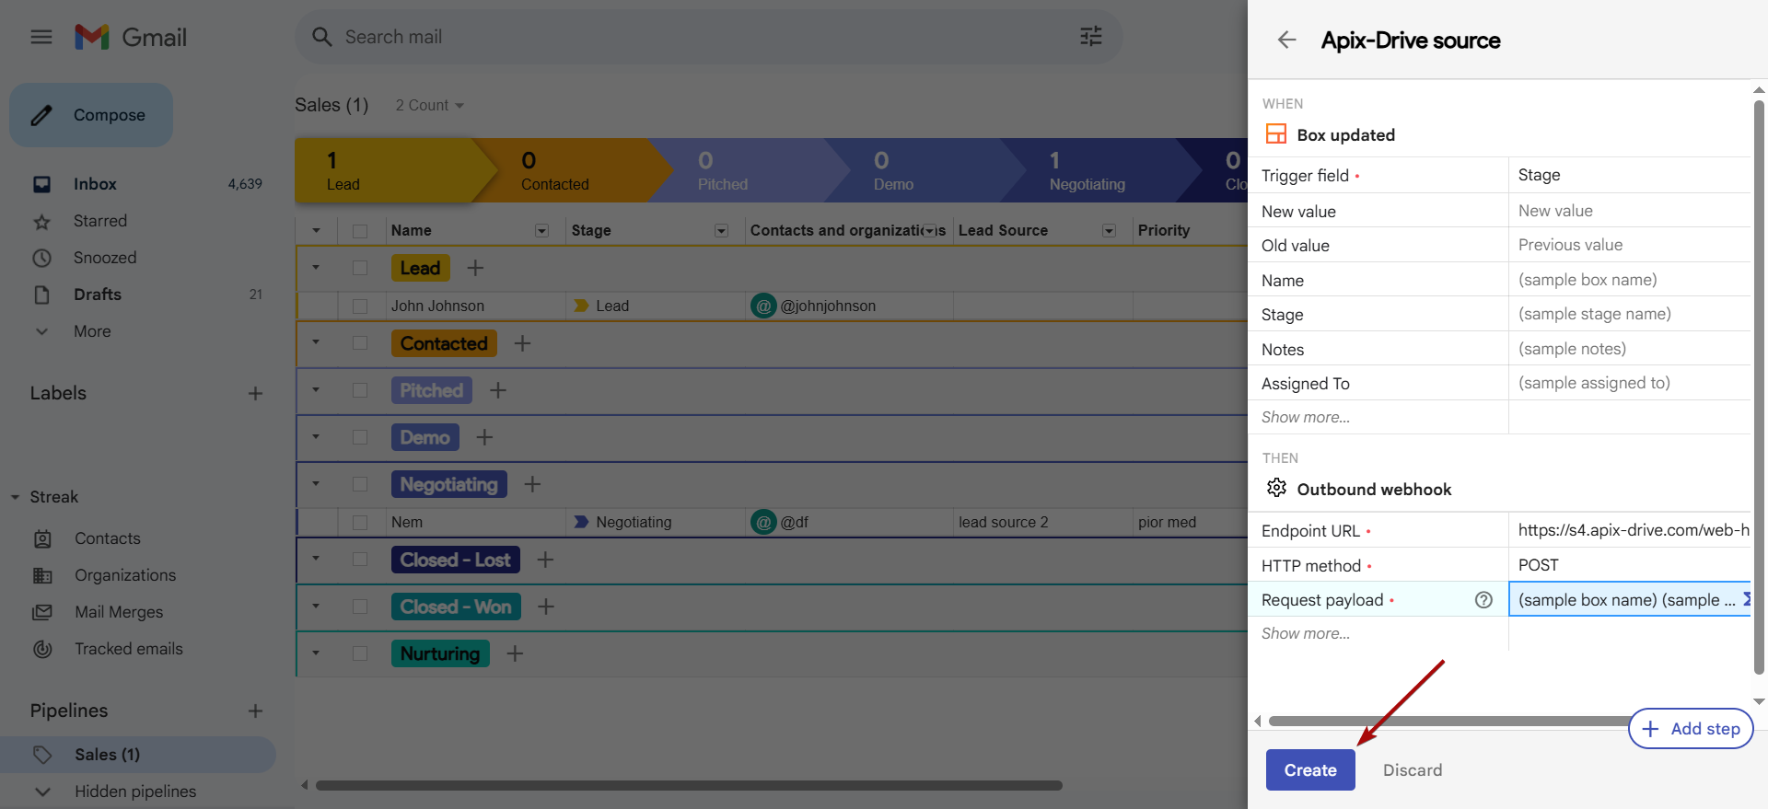Add a box to the Nurturing stage
Viewport: 1768px width, 809px height.
(x=515, y=653)
